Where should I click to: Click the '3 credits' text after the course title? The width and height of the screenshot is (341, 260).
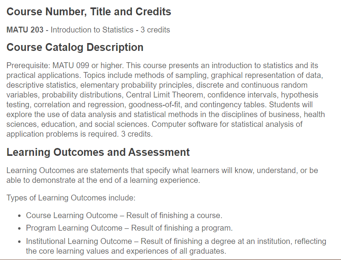(x=155, y=30)
